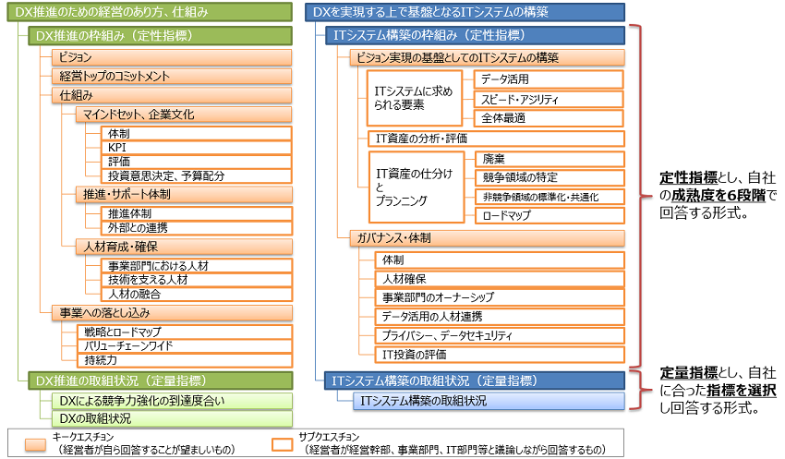Click dark blue 'ITシステム構築の取組状況（定量指標）' bar
The image size is (785, 459).
click(475, 380)
